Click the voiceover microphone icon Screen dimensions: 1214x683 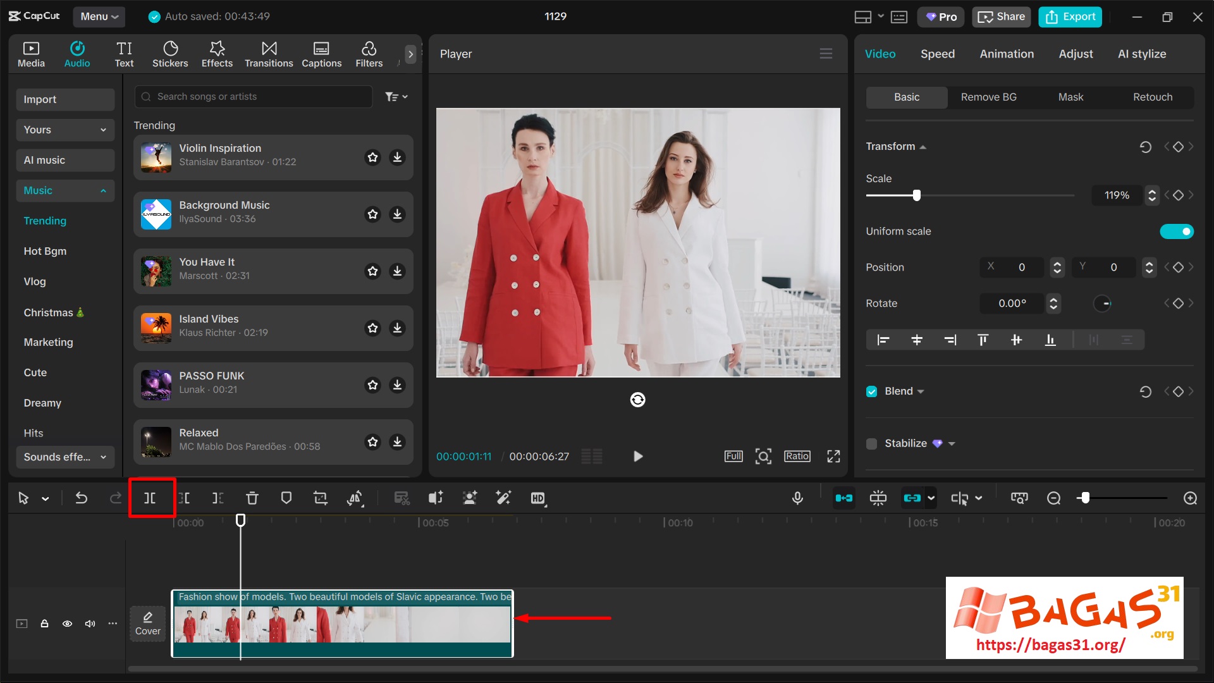(x=797, y=498)
